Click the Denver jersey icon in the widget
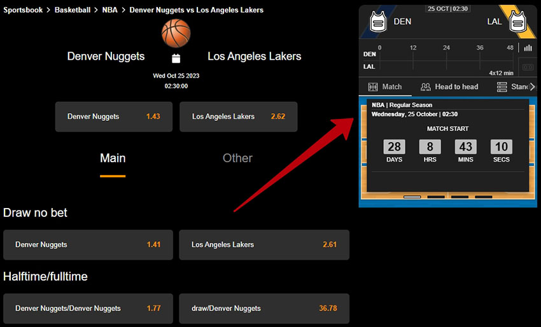The height and width of the screenshot is (327, 541). [x=378, y=22]
